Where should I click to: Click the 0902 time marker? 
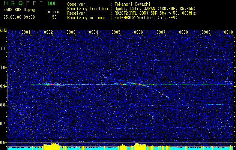[x=48, y=32]
